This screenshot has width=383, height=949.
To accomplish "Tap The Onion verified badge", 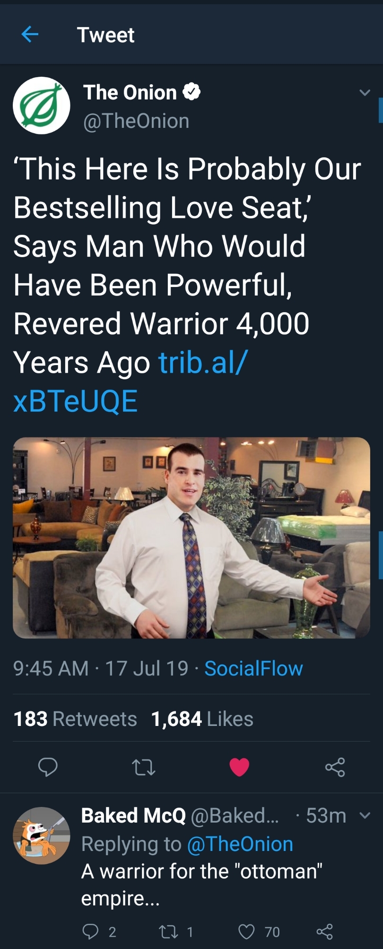I will point(191,91).
